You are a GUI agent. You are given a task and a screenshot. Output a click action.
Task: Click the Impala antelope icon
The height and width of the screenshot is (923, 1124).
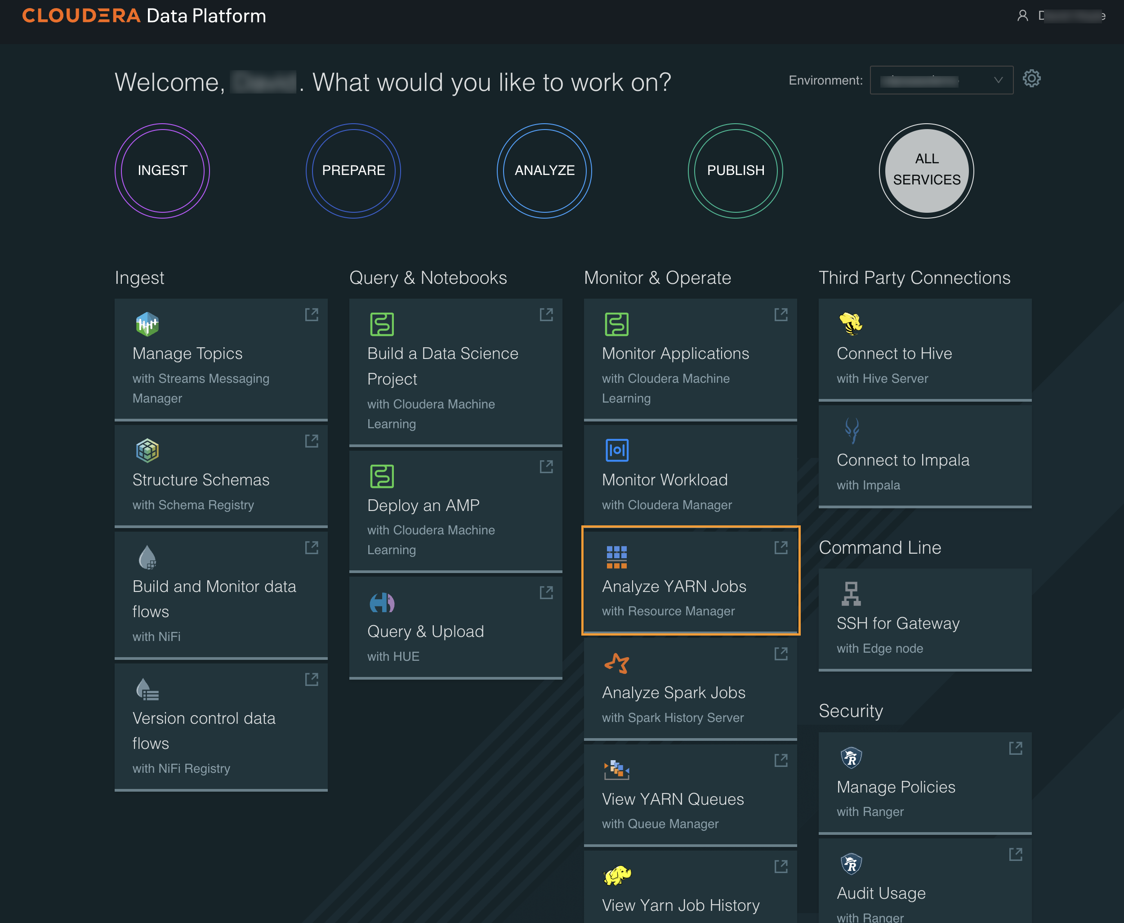[x=852, y=430]
